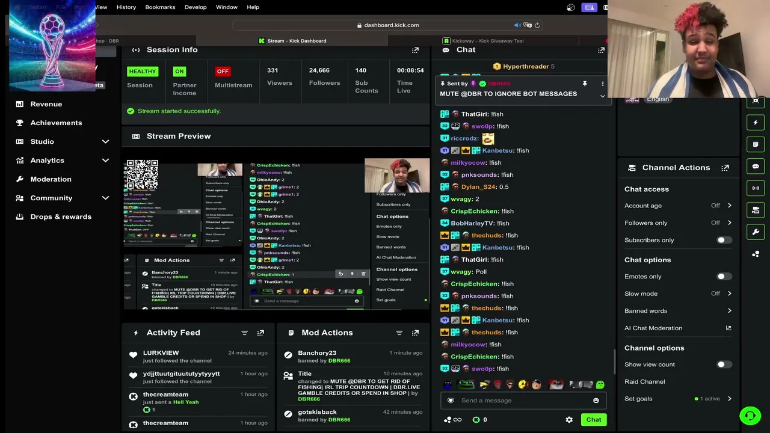Open the Develop menu
The width and height of the screenshot is (770, 433).
[x=196, y=7]
